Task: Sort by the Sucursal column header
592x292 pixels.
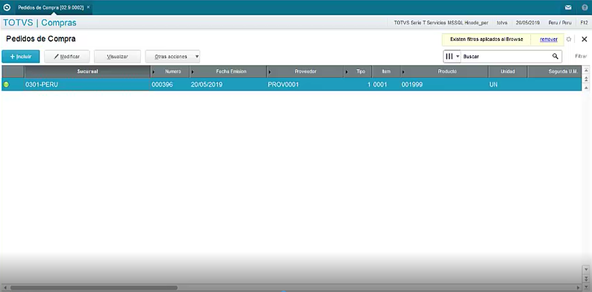Action: 87,72
